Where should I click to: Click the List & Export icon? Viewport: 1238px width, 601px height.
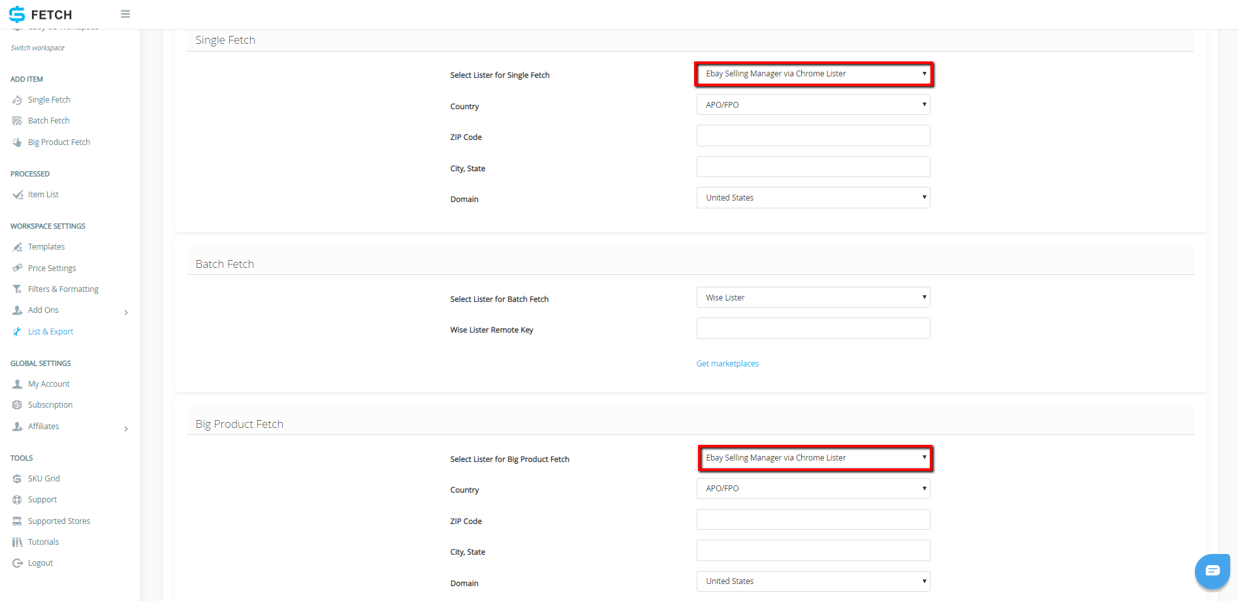(x=18, y=332)
